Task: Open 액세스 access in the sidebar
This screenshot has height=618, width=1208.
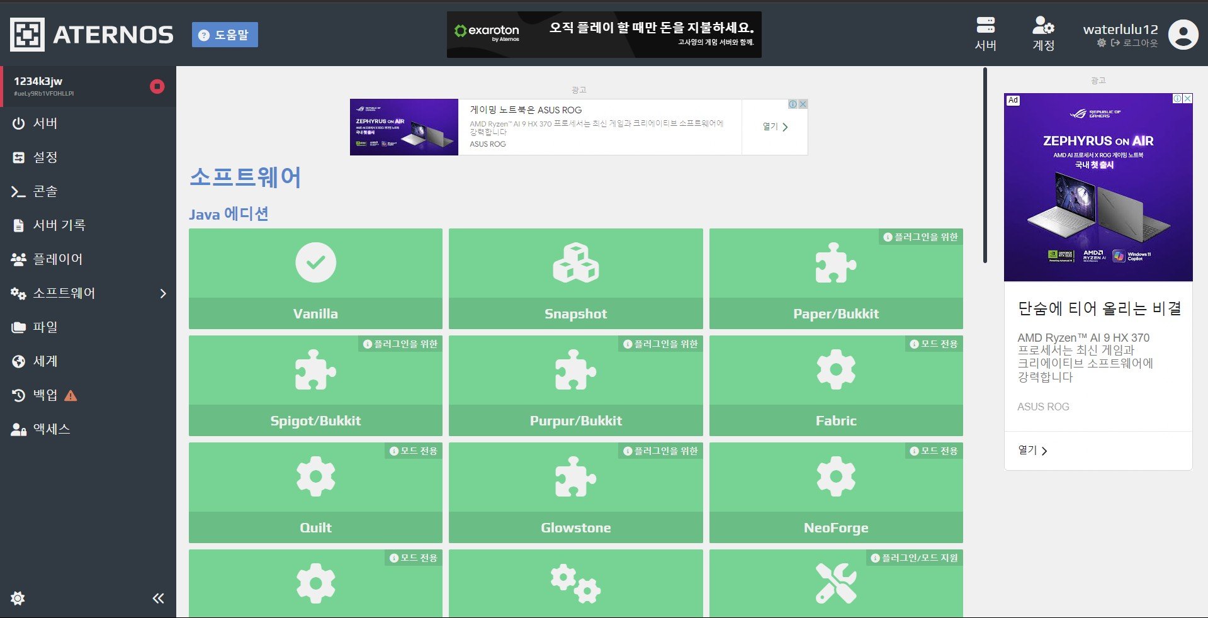Action: click(x=88, y=429)
